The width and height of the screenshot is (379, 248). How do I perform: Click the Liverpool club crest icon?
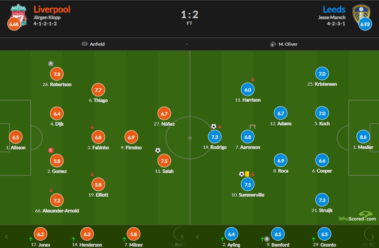click(x=18, y=15)
